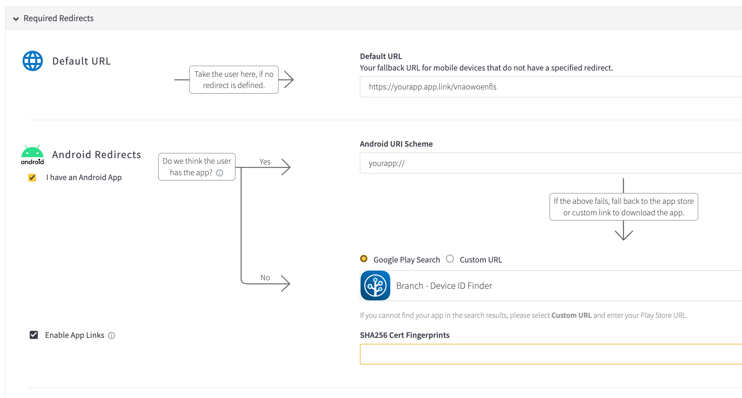Click the Branch Device ID Finder app icon
This screenshot has width=742, height=398.
[375, 286]
